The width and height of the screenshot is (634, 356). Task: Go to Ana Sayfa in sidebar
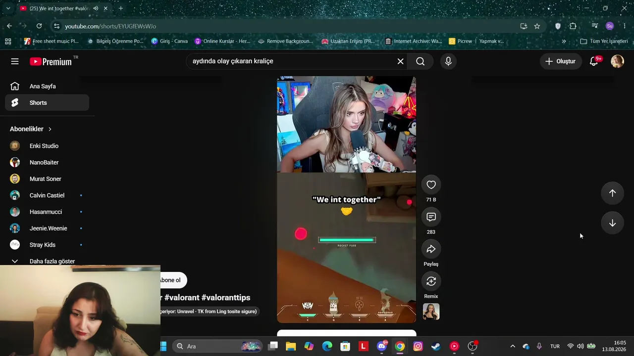47,87
